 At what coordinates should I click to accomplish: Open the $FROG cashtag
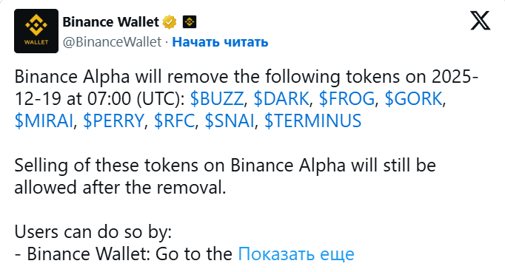tap(347, 98)
